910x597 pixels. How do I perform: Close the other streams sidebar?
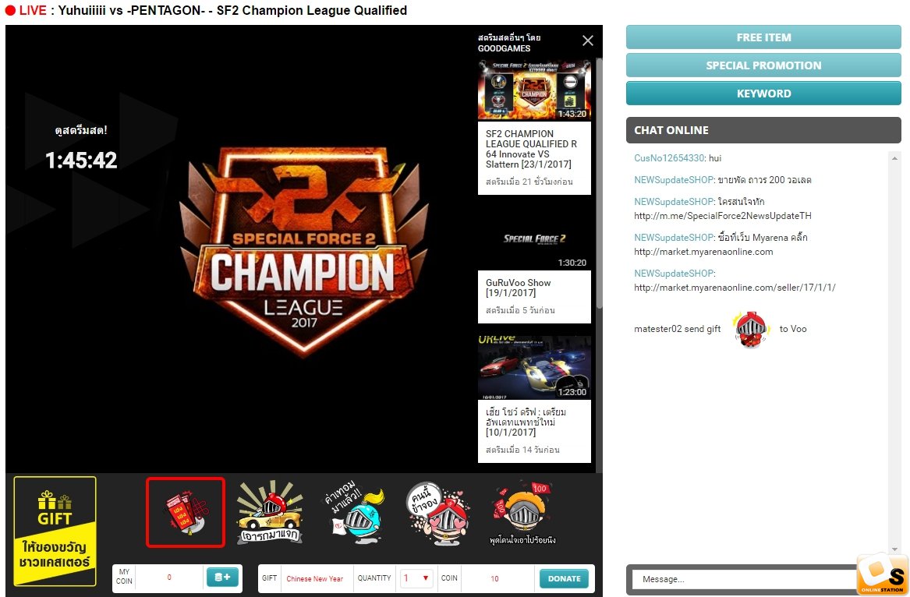[x=587, y=40]
